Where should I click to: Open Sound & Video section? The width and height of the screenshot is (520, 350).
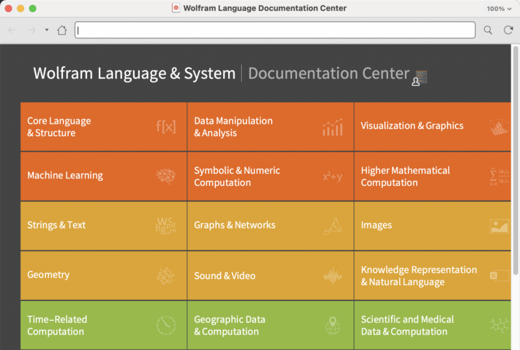tap(270, 276)
